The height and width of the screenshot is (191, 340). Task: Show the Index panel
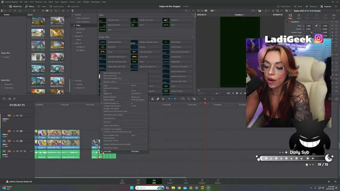tap(42, 6)
